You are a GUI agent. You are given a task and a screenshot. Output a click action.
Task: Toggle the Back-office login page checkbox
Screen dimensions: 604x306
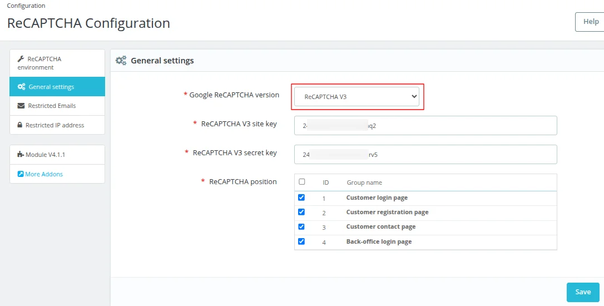click(x=301, y=241)
